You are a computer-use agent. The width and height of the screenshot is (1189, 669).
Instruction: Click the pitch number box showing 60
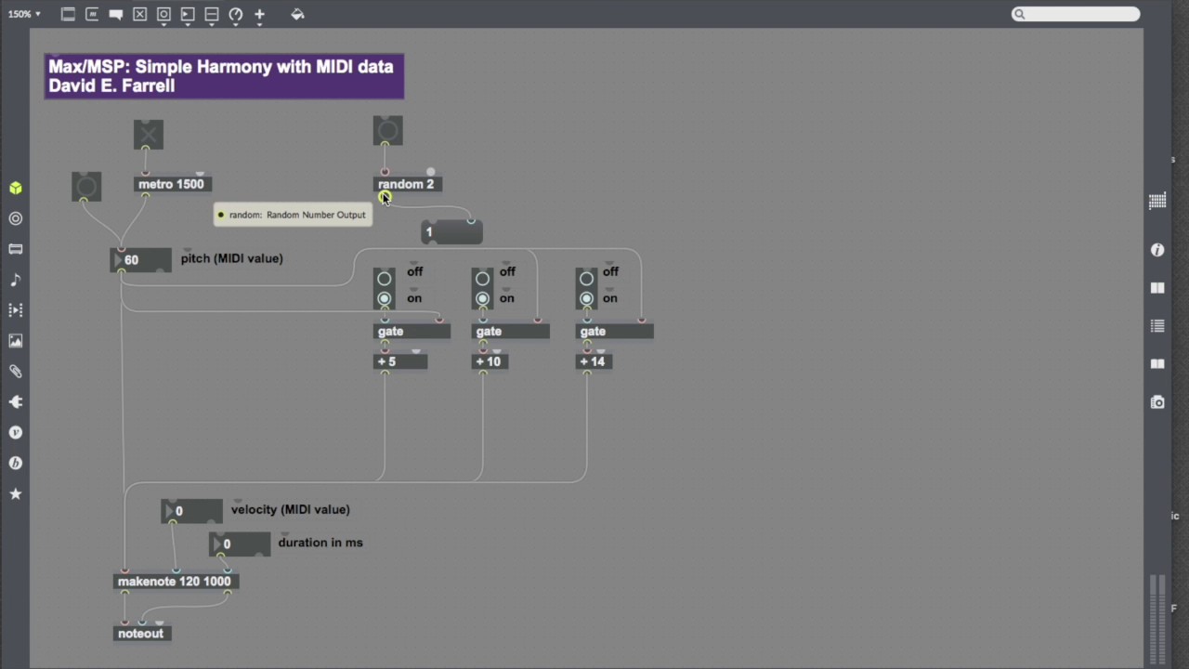141,260
